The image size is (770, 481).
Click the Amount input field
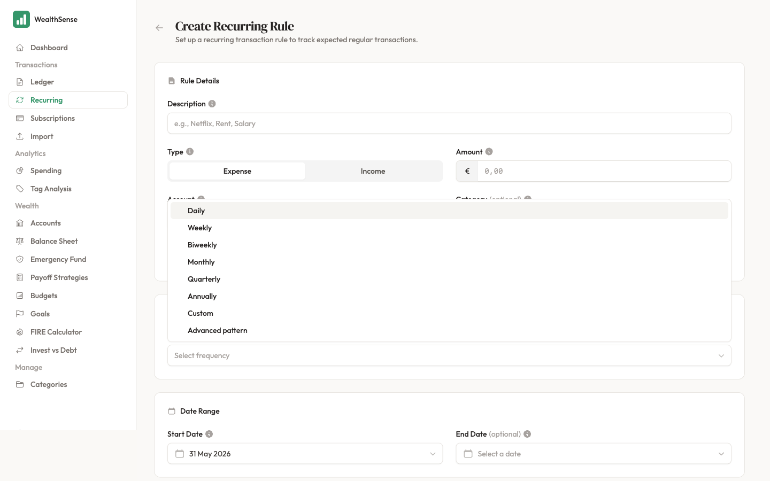(x=604, y=171)
